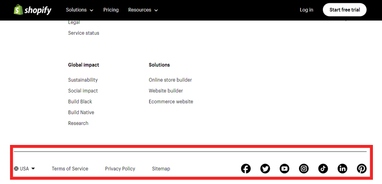
Task: Open the Sustainability link
Action: pyautogui.click(x=83, y=80)
